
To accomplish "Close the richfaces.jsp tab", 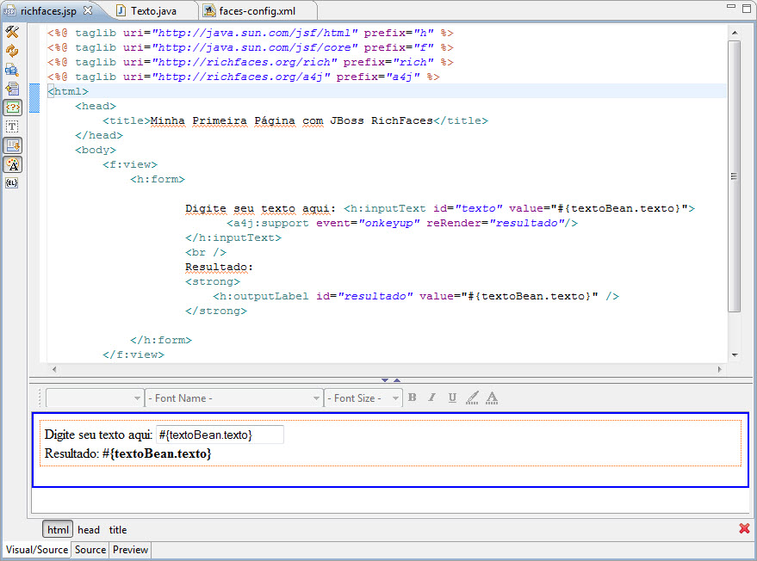I will tap(88, 10).
